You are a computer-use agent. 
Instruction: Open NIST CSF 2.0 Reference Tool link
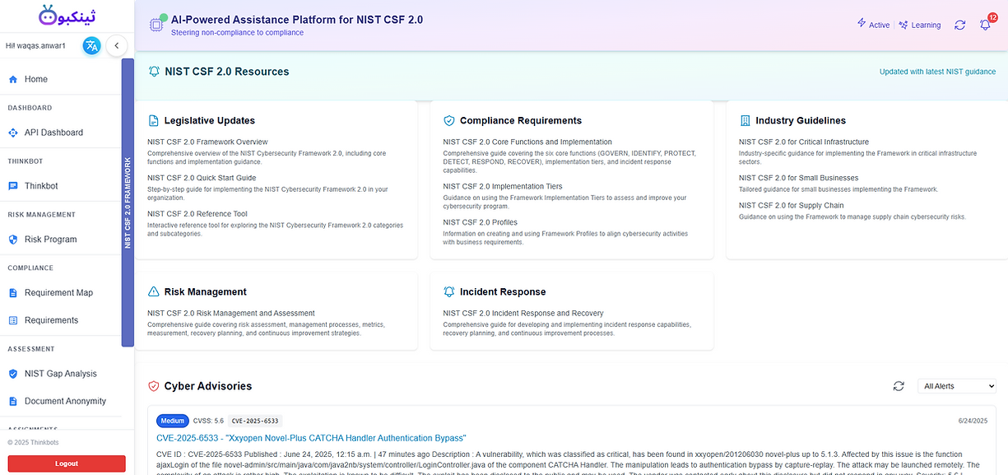click(x=197, y=214)
